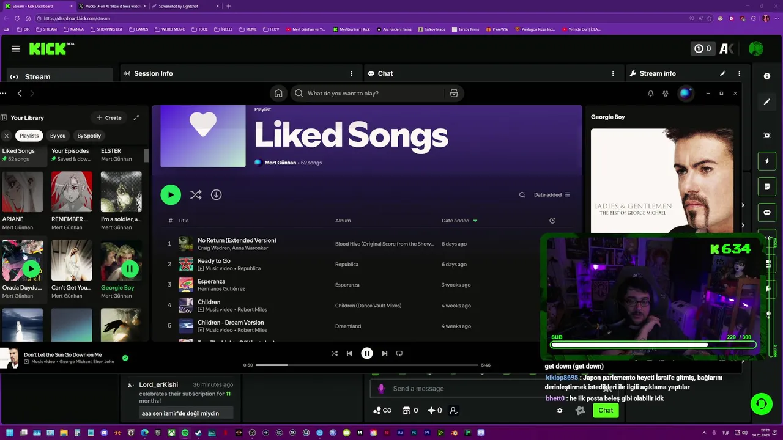Image resolution: width=783 pixels, height=440 pixels.
Task: Open the green support headset bubble
Action: [761, 404]
